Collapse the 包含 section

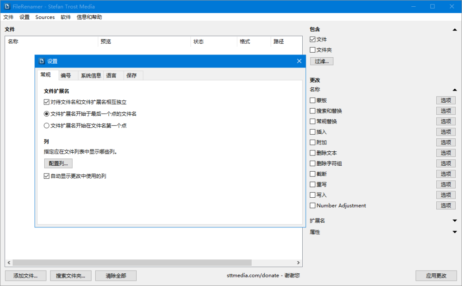[455, 29]
